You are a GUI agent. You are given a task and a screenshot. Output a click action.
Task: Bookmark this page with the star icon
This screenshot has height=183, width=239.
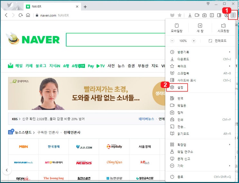pos(179,15)
